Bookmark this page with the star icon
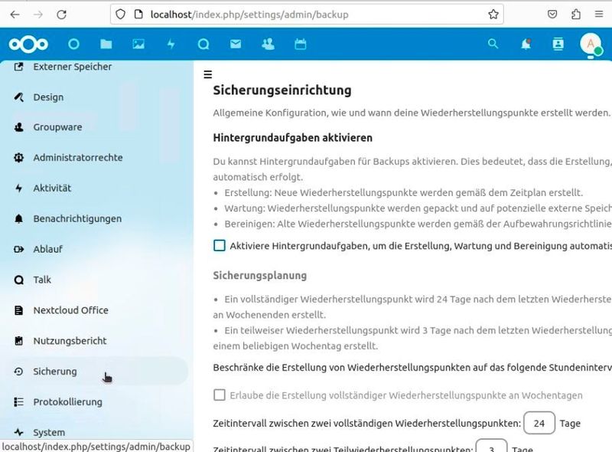The height and width of the screenshot is (452, 612). pos(493,15)
